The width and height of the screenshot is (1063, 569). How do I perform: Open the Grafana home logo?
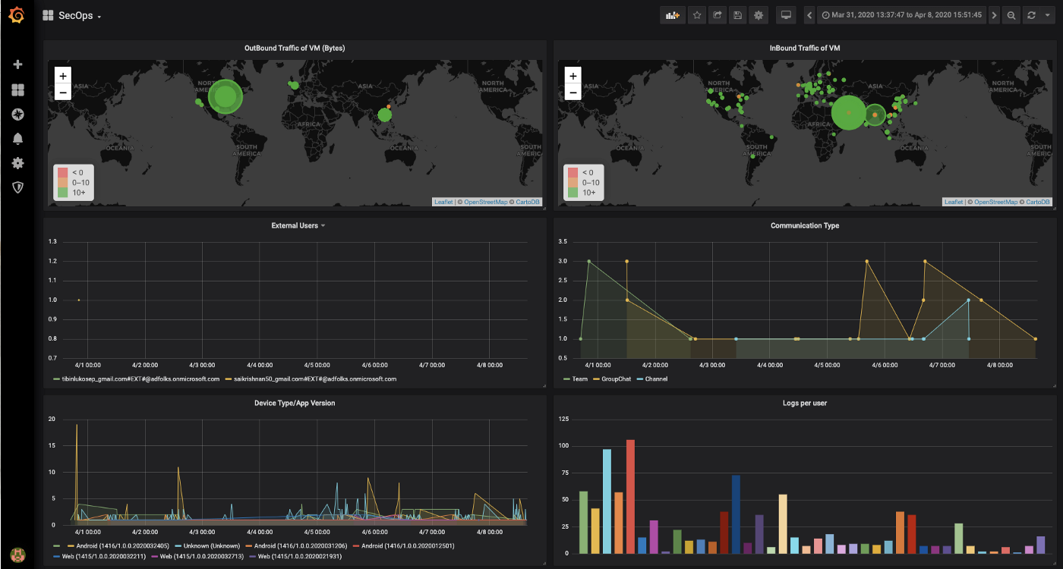click(17, 15)
